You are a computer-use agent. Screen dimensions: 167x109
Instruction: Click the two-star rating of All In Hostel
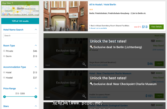[91, 9]
